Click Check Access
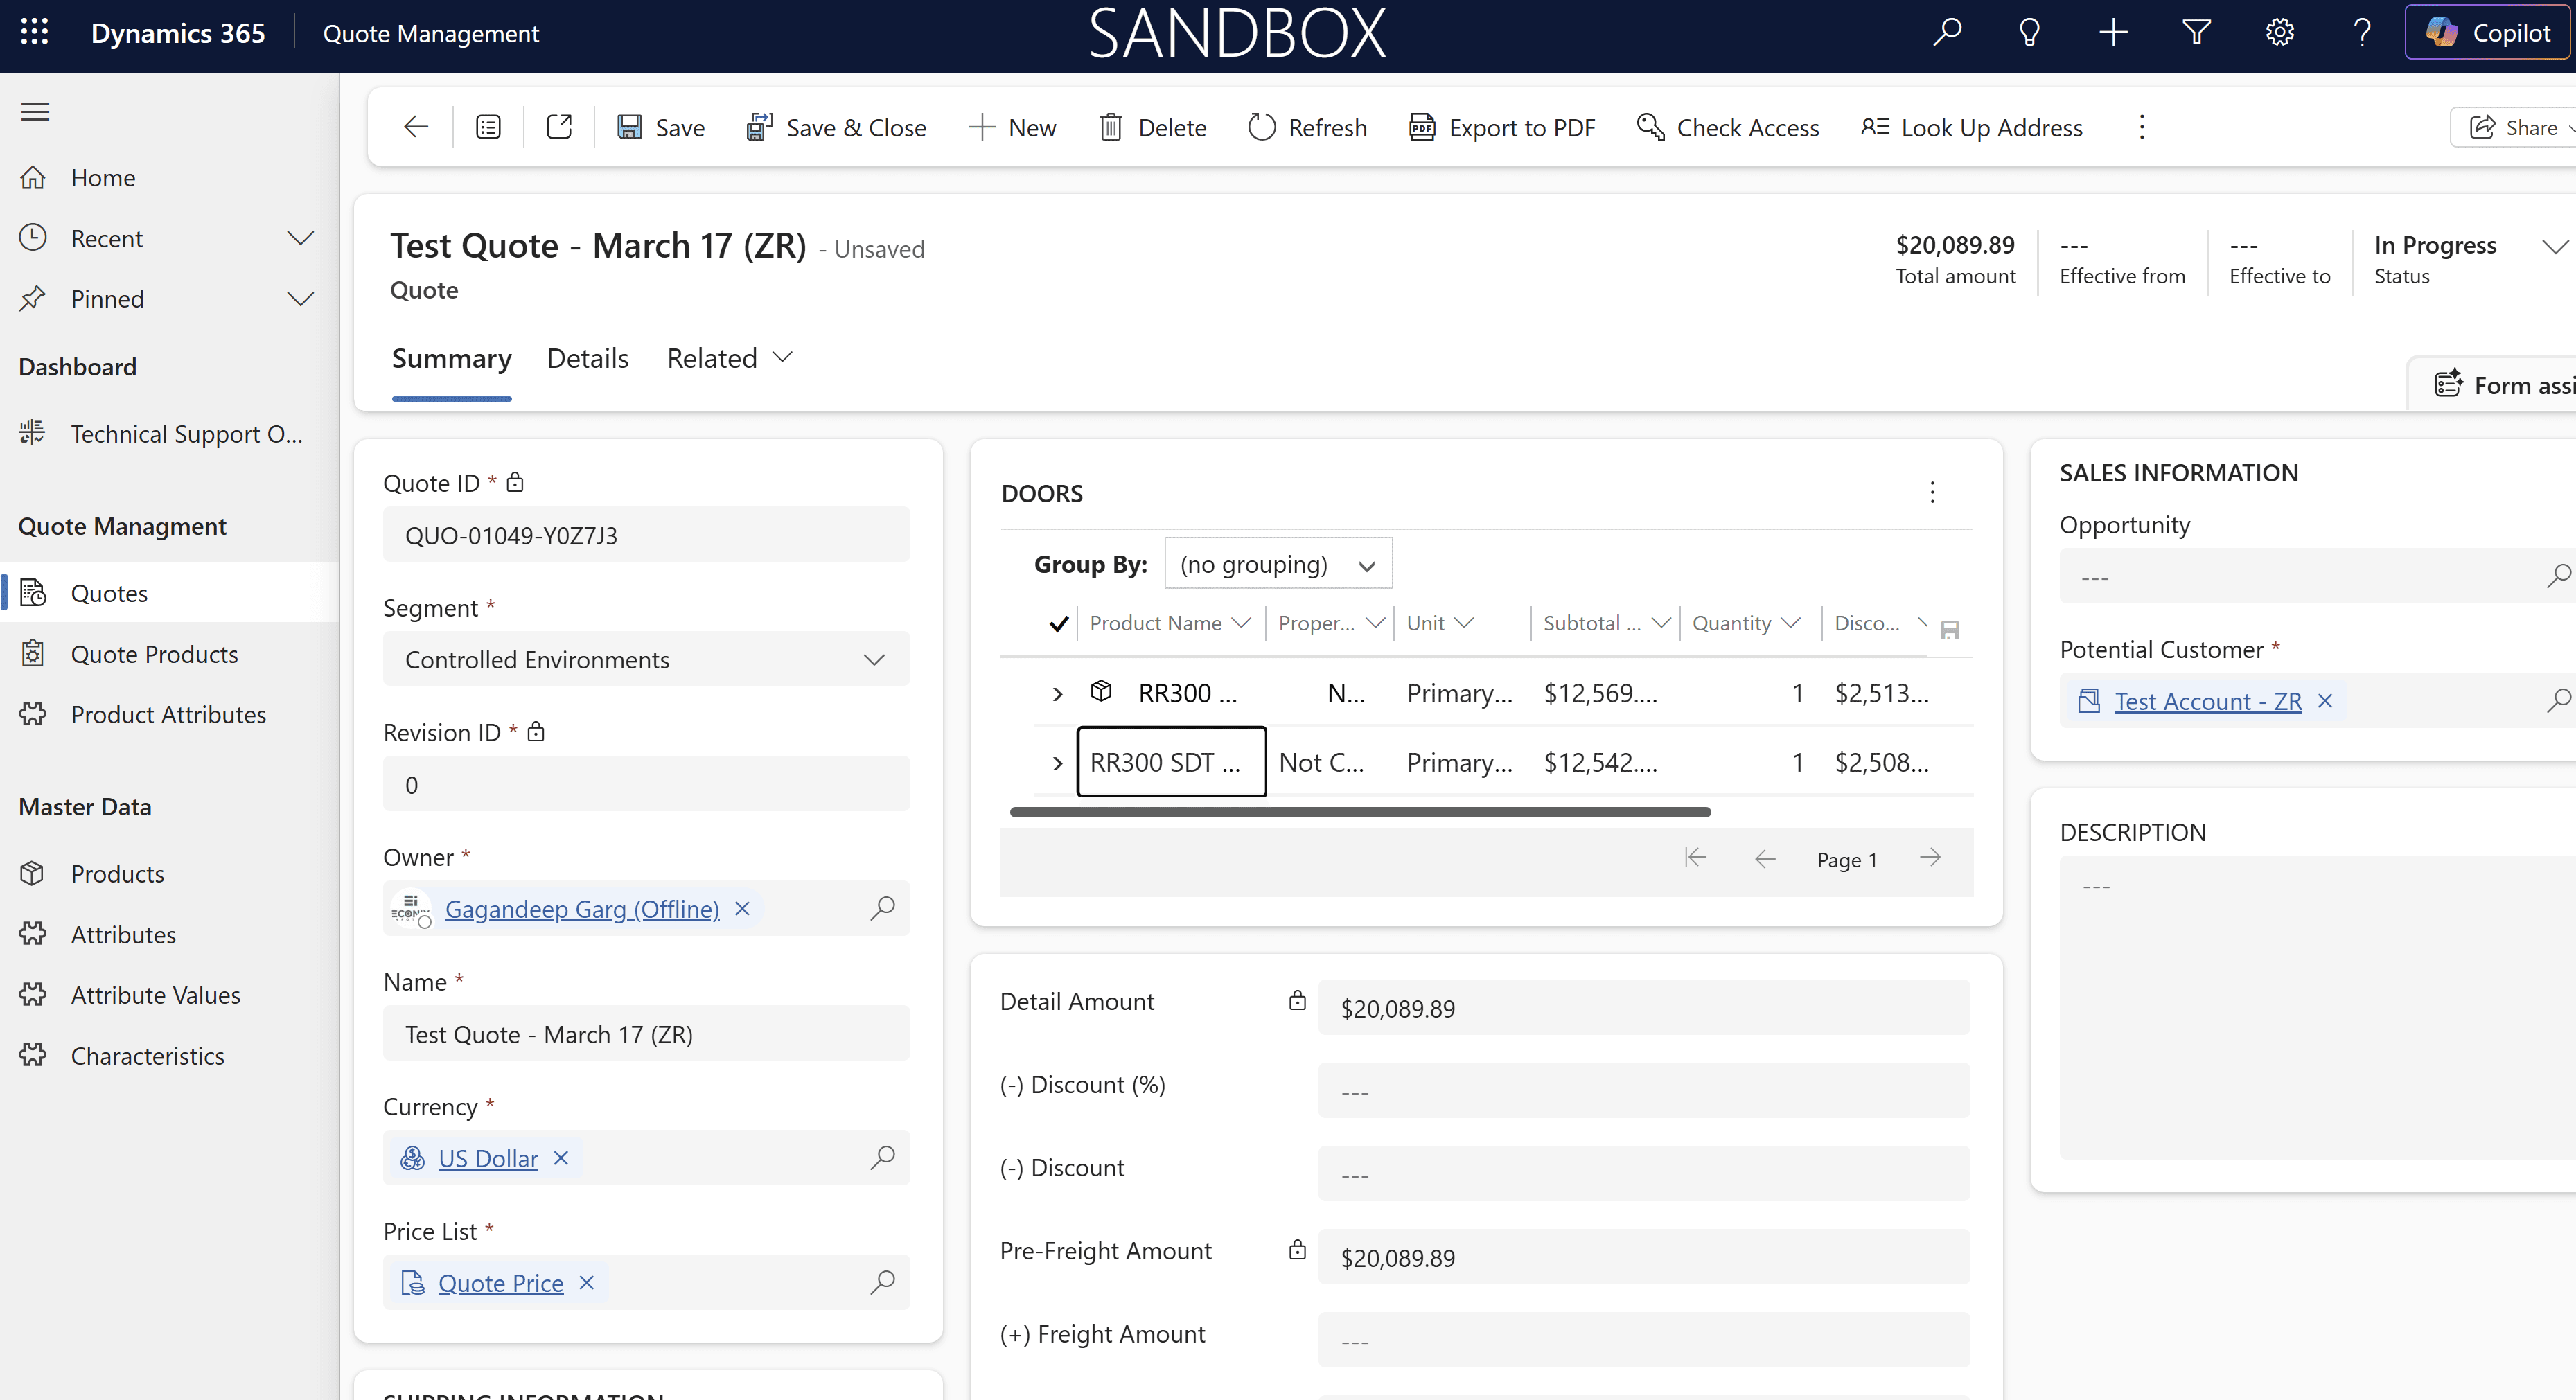 pyautogui.click(x=1727, y=127)
